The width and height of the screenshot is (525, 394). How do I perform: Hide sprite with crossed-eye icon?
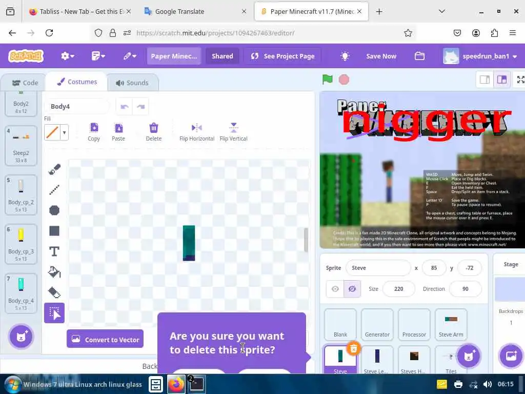coord(352,289)
